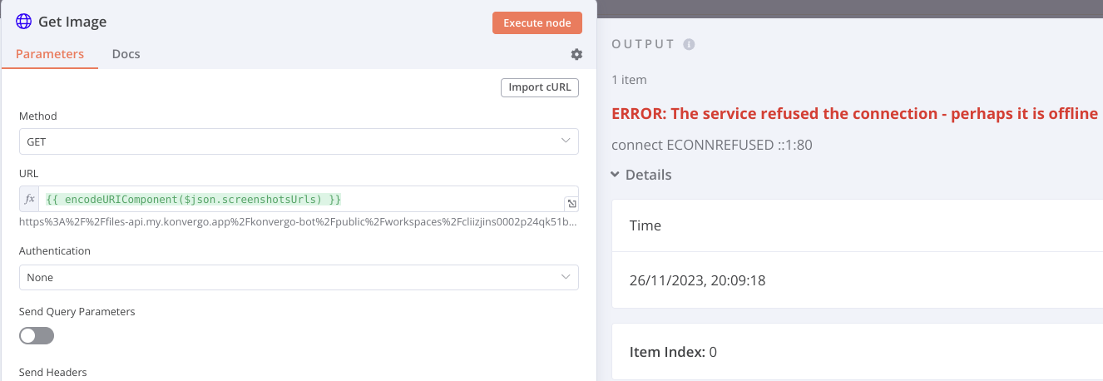
Task: Click the globe icon beside Get Image
Action: pyautogui.click(x=23, y=22)
